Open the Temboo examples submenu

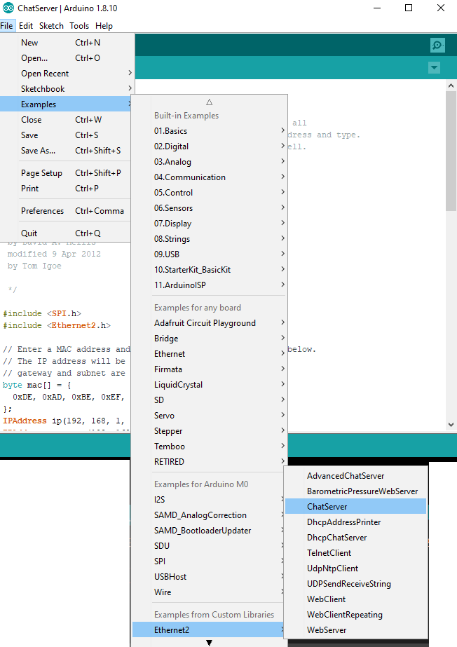[209, 446]
